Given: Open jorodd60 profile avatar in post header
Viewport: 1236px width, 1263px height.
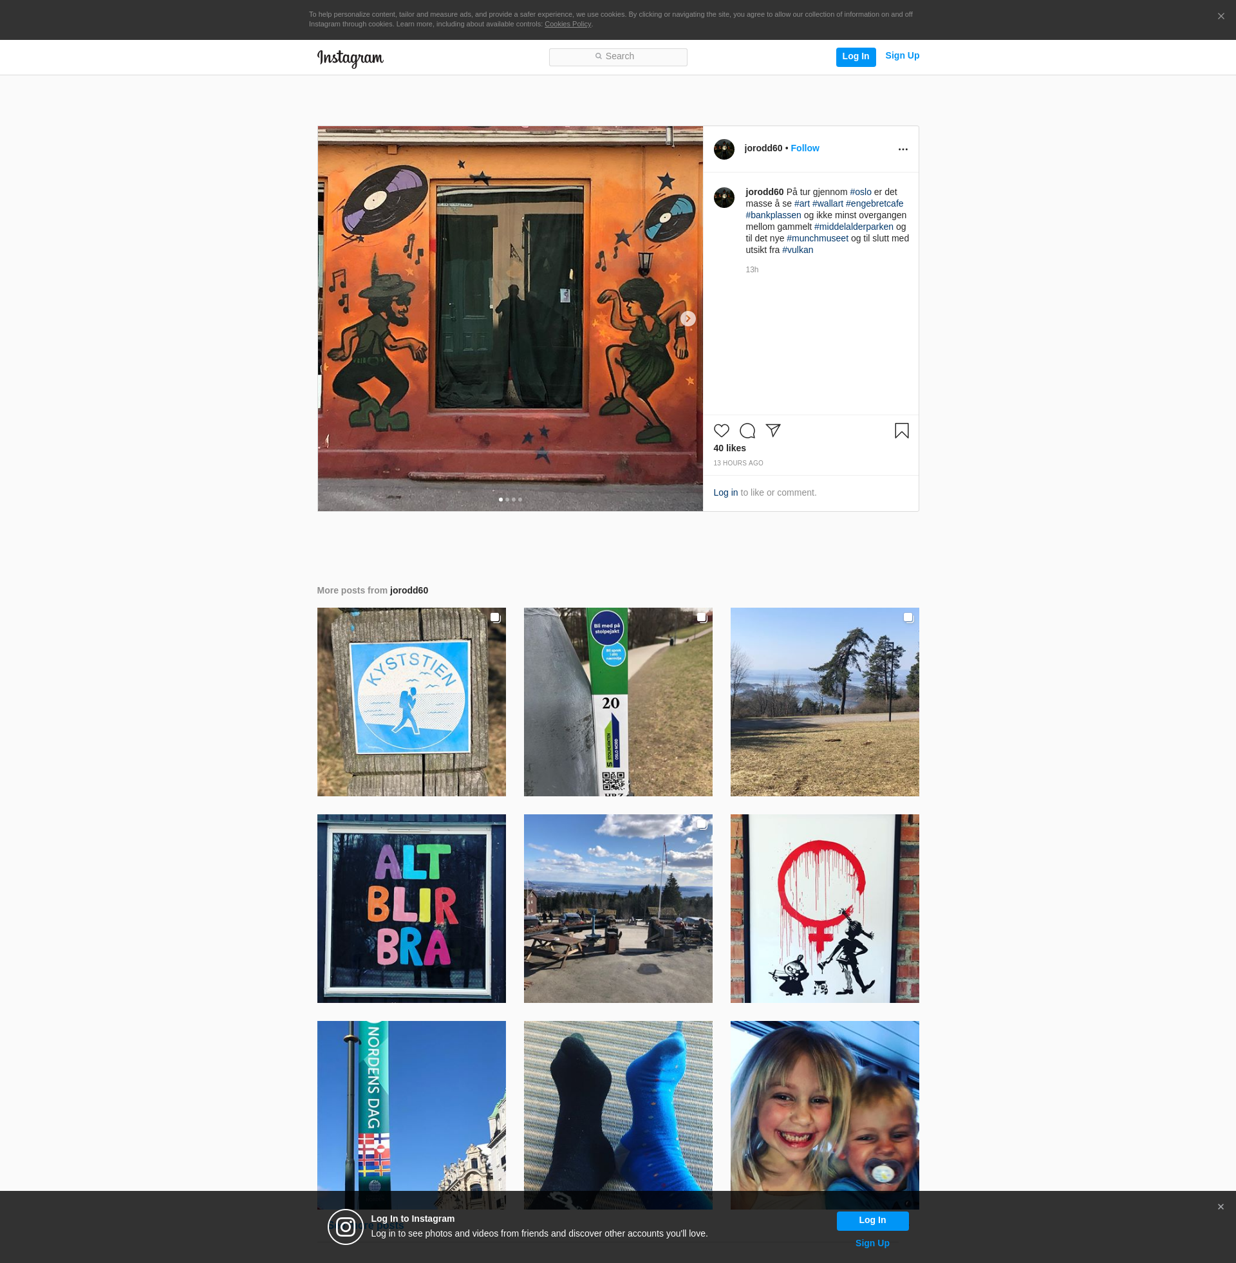Looking at the screenshot, I should (x=724, y=149).
